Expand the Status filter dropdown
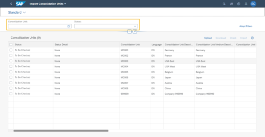This screenshot has width=265, height=137. (x=135, y=26)
